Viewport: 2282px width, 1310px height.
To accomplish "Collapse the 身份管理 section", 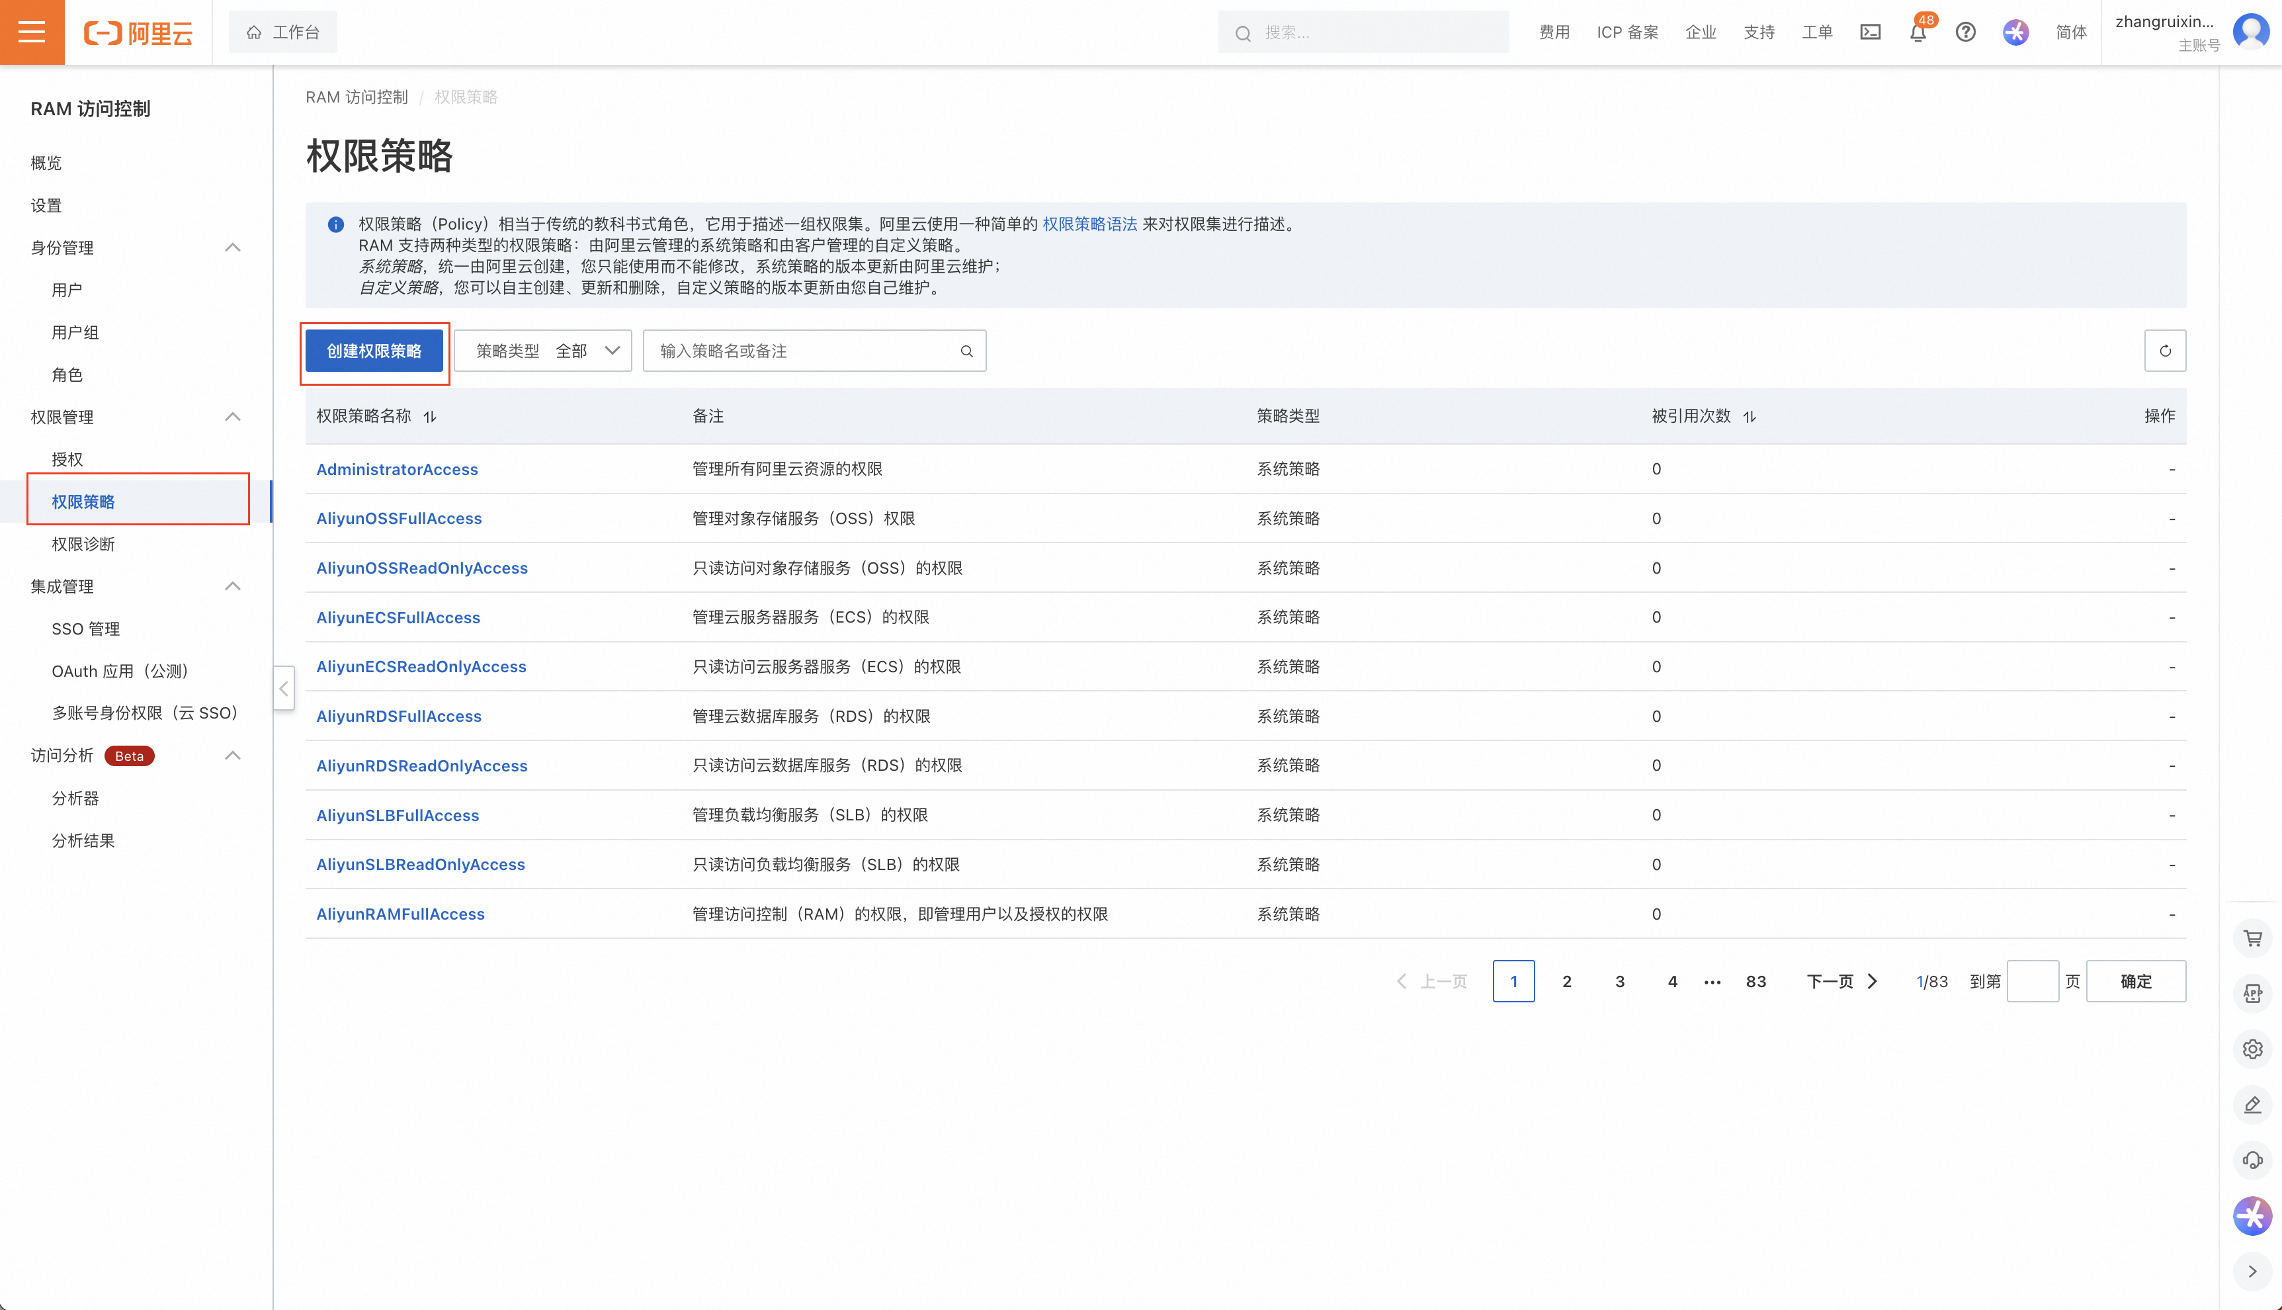I will 232,247.
